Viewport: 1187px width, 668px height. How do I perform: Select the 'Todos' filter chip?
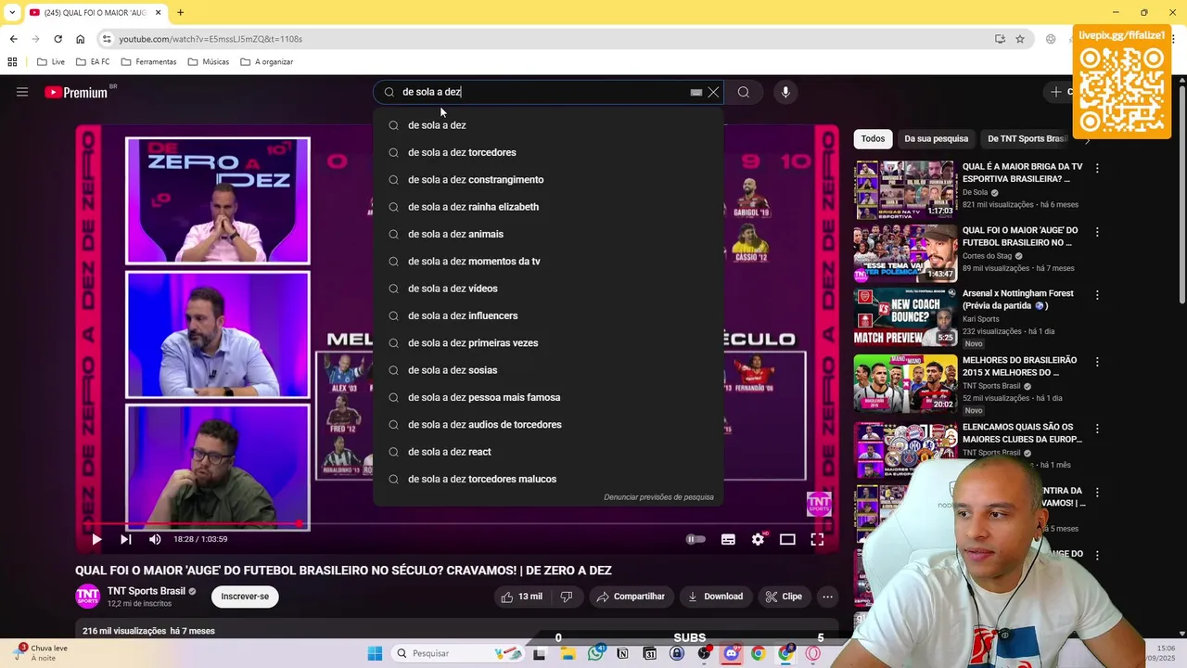click(x=873, y=138)
